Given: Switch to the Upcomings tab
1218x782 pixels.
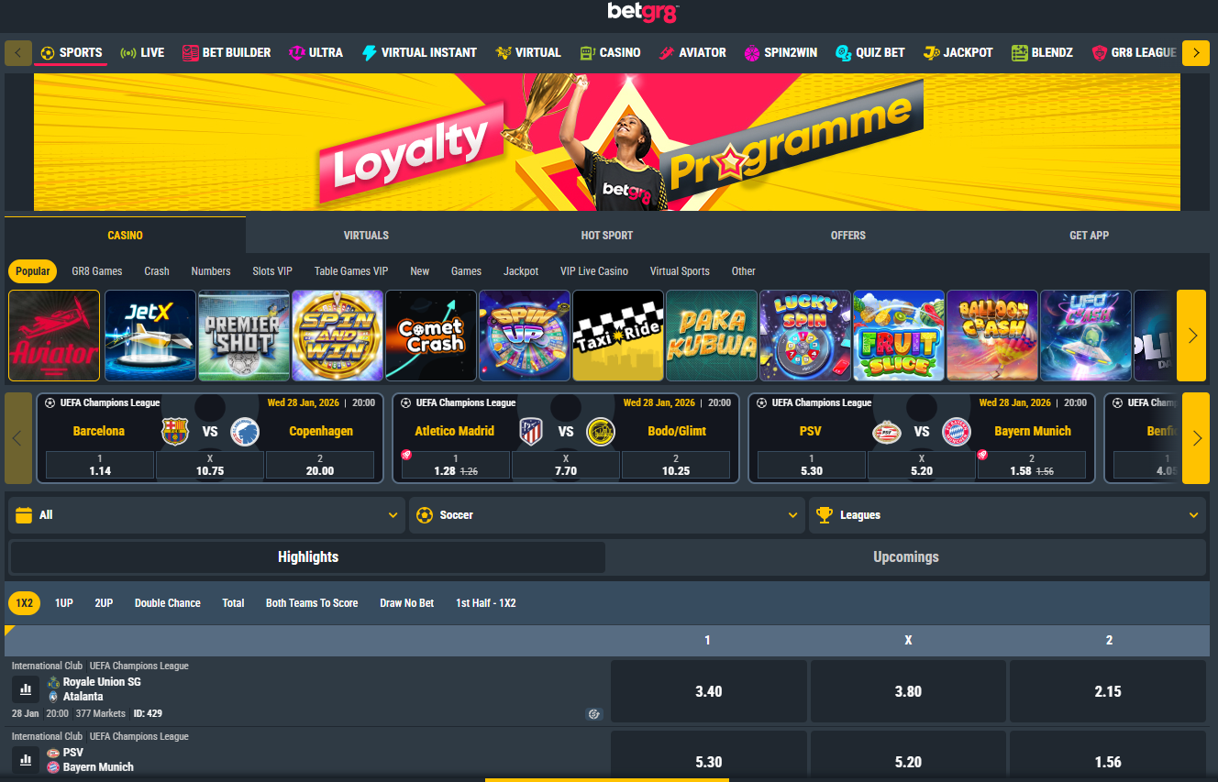Looking at the screenshot, I should pos(906,557).
